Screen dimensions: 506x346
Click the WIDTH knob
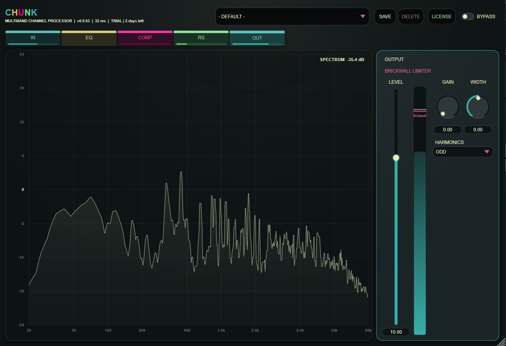point(478,107)
